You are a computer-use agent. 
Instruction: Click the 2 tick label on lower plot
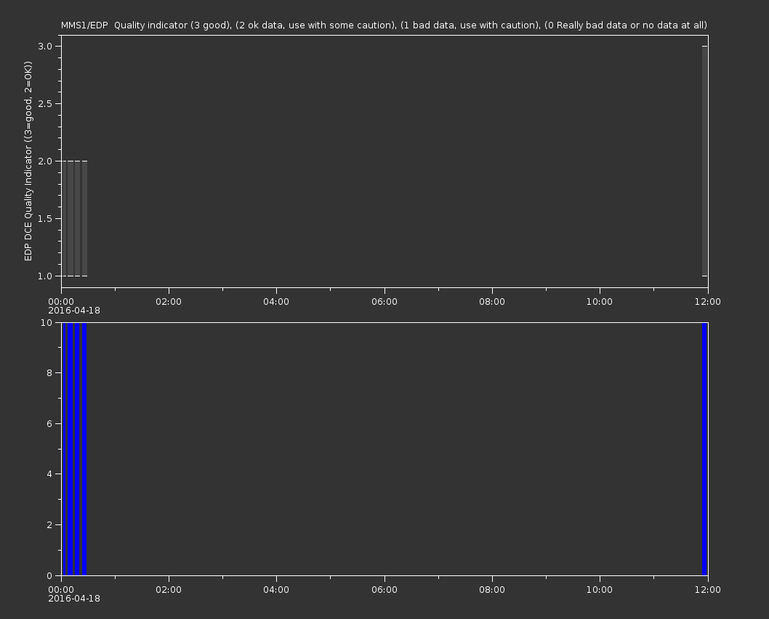pos(49,524)
